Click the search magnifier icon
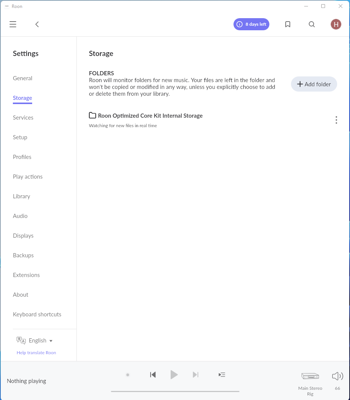The height and width of the screenshot is (400, 350). click(312, 24)
